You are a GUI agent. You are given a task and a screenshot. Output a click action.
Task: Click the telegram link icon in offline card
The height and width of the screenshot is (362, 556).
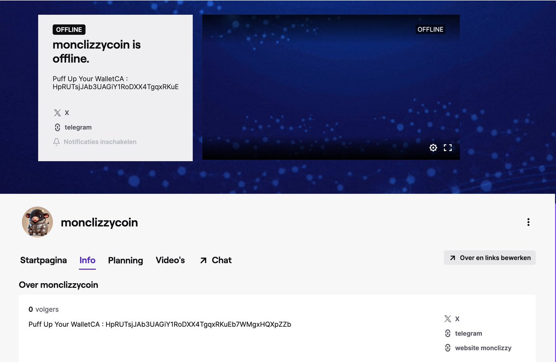click(x=57, y=127)
